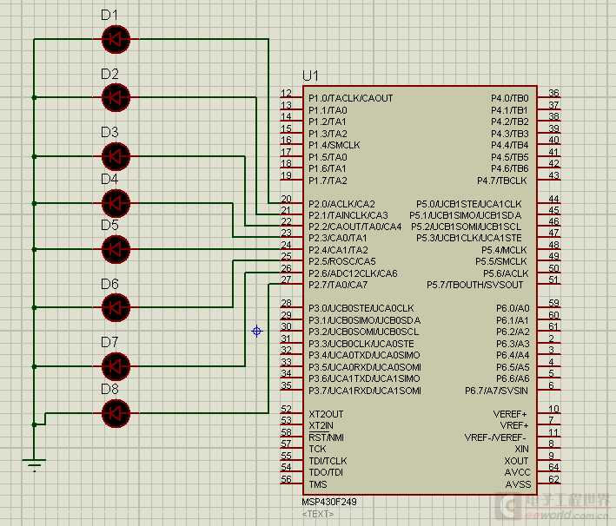Click the XT2OUT pin label
This screenshot has height=526, width=616.
(x=326, y=414)
